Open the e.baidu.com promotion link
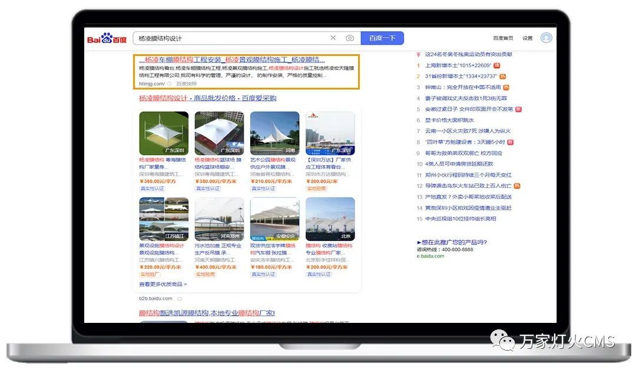The width and height of the screenshot is (636, 370). 430,256
